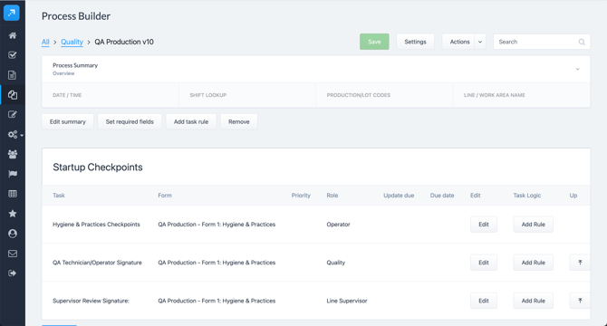This screenshot has height=326, width=607.
Task: Click the app logo arrow icon
Action: click(x=12, y=13)
